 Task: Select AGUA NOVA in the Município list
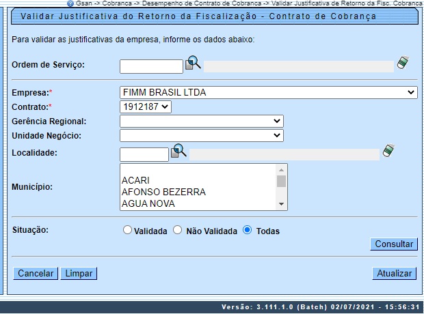pyautogui.click(x=198, y=203)
